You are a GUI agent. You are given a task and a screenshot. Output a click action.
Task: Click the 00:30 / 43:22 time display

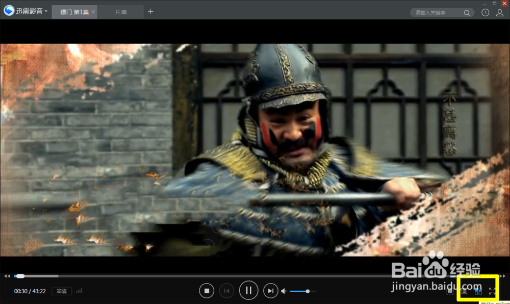pos(30,291)
